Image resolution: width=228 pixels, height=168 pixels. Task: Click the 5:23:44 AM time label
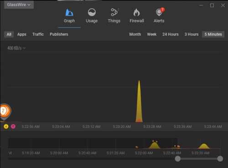click(213, 126)
